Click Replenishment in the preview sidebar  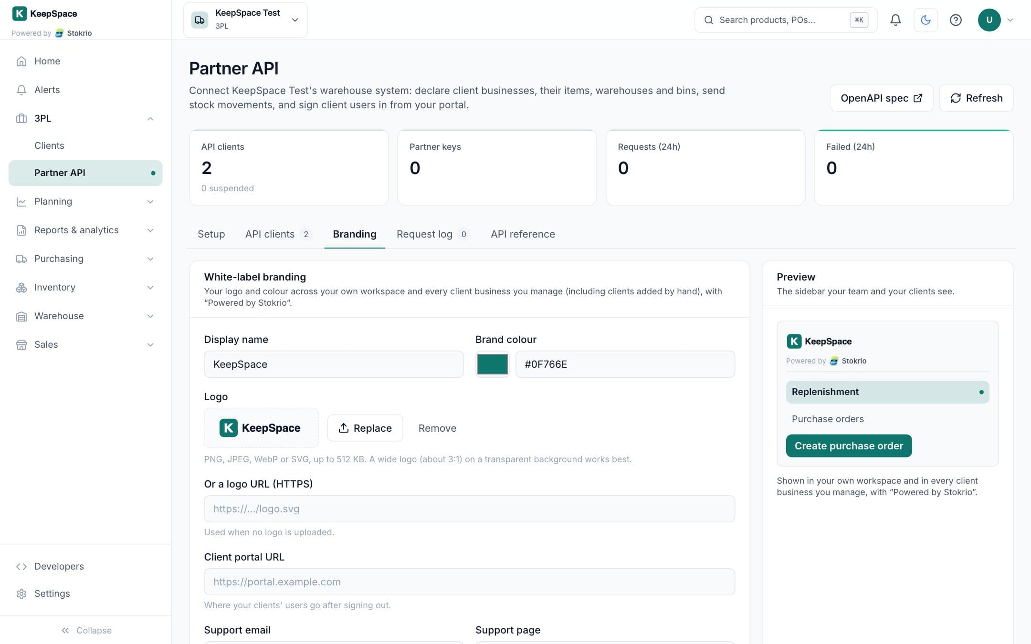coord(887,392)
